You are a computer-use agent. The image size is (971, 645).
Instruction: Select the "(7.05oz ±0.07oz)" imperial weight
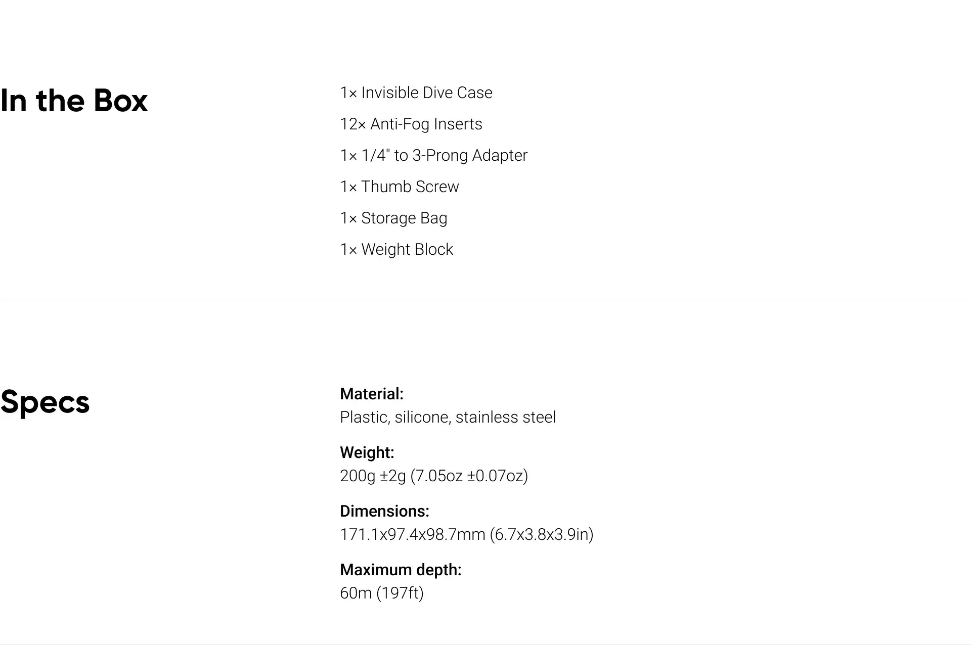click(469, 476)
